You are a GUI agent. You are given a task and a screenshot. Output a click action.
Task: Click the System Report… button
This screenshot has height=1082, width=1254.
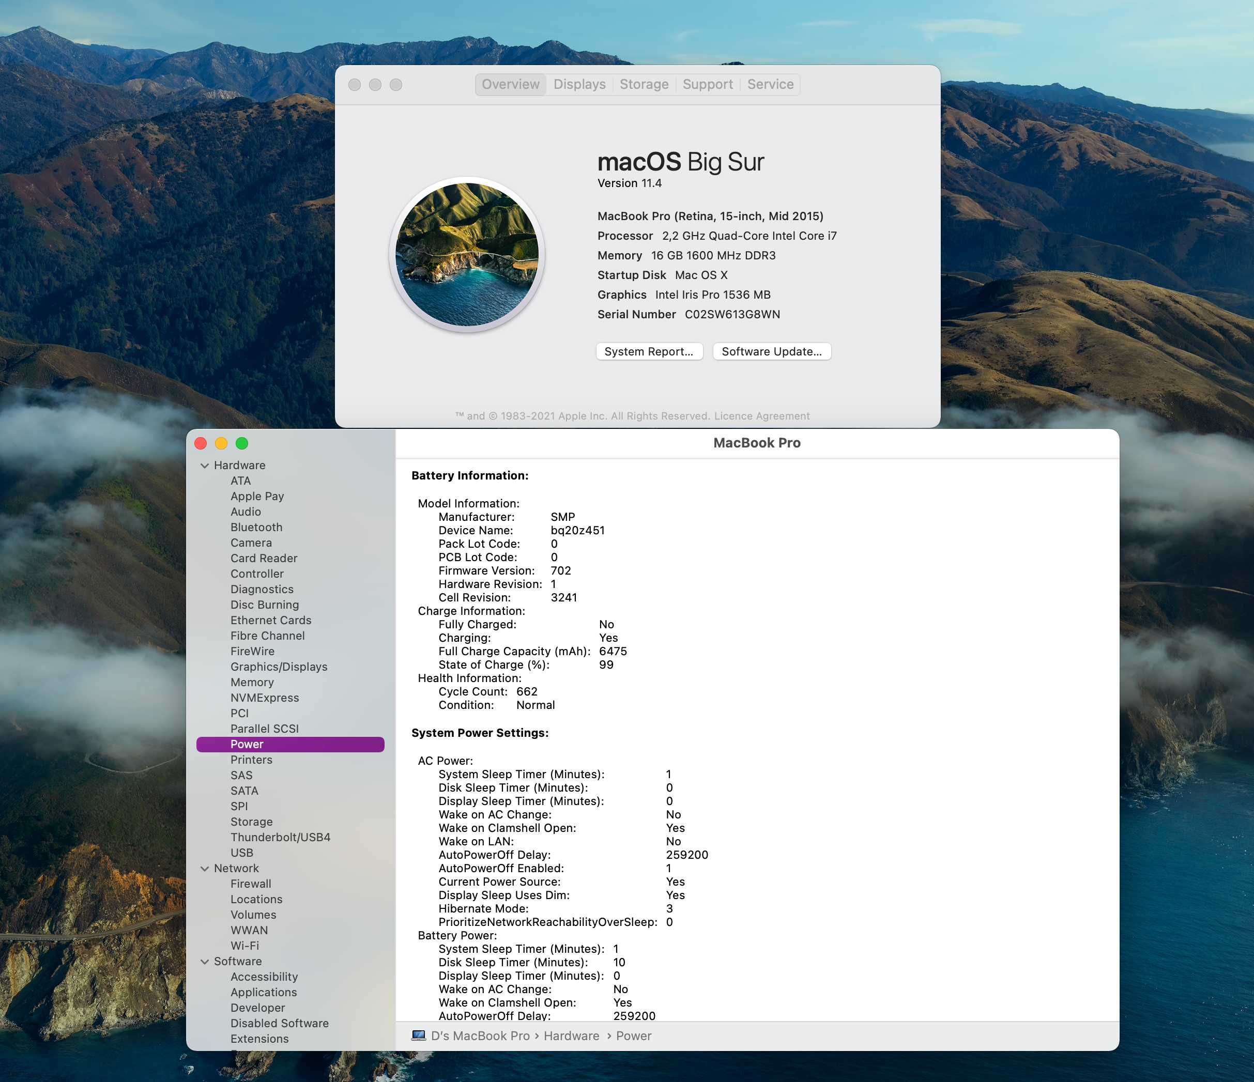(649, 351)
